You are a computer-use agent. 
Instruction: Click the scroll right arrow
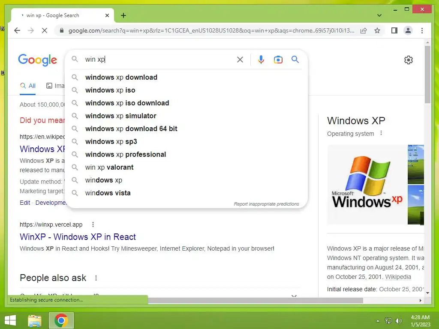point(420,300)
